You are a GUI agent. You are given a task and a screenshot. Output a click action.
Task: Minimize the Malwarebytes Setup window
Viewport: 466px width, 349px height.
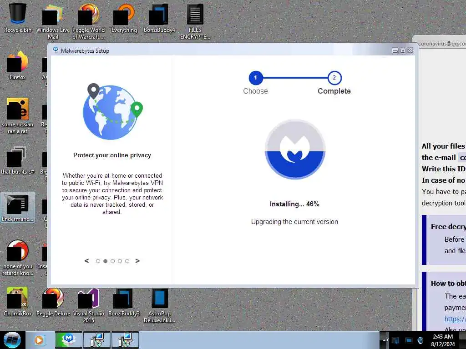(395, 51)
